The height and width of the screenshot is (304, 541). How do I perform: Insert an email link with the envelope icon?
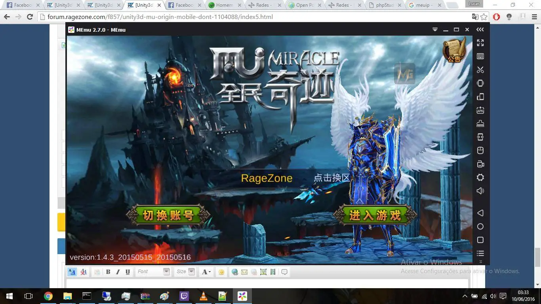[244, 272]
